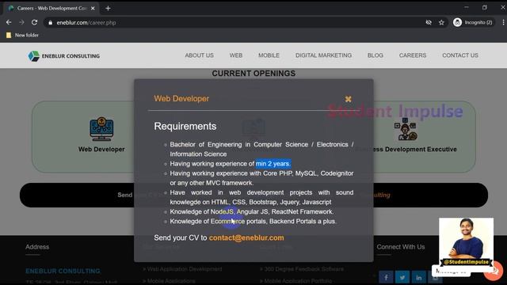Click the Eneblur Consulting logo
Viewport: 507px width, 285px height.
tap(63, 56)
